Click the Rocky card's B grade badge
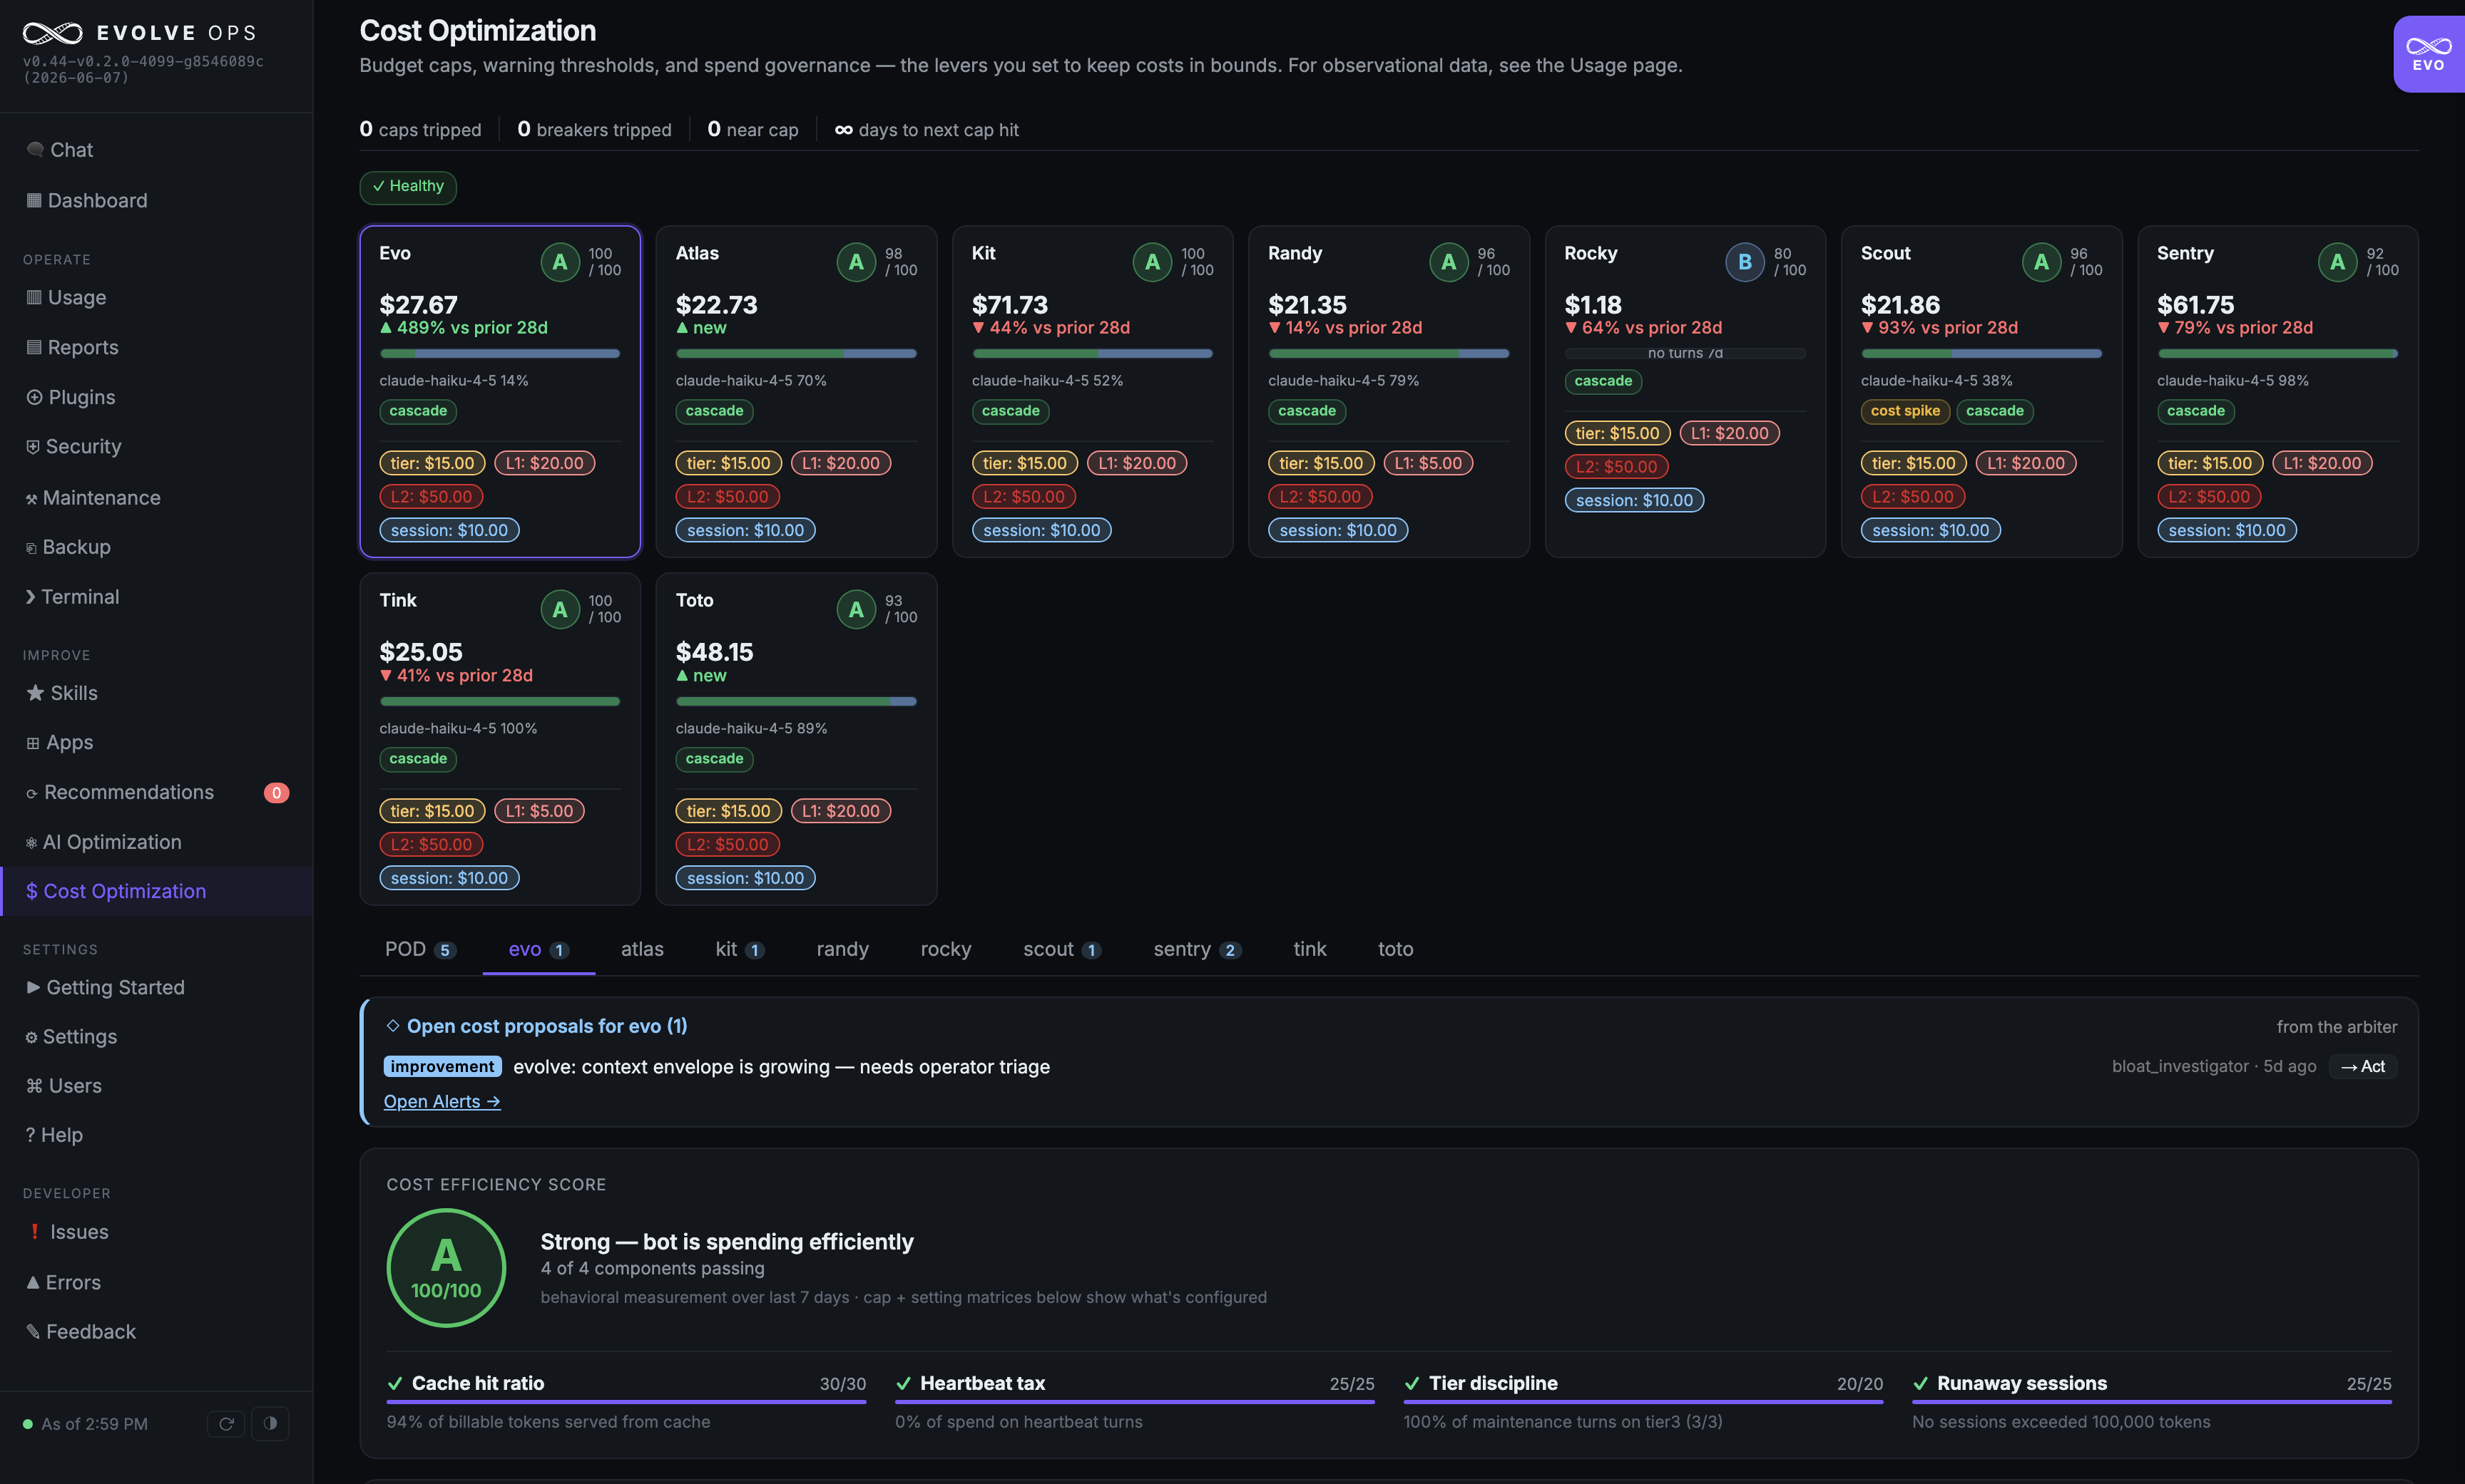Viewport: 2465px width, 1484px height. click(1744, 262)
